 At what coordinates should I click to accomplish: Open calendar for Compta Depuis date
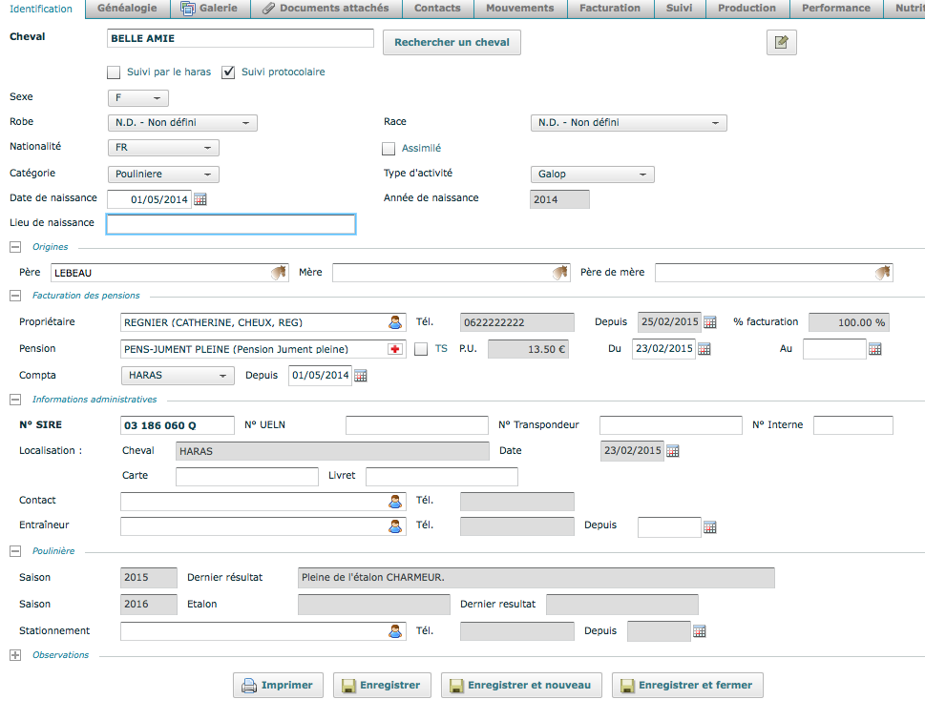[361, 376]
